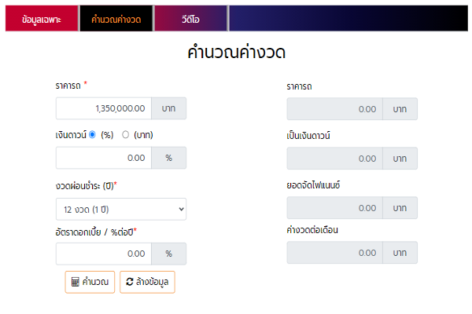Viewport: 472px width, 314px height.
Task: Open the คำนวณค่างวด tab
Action: [116, 18]
